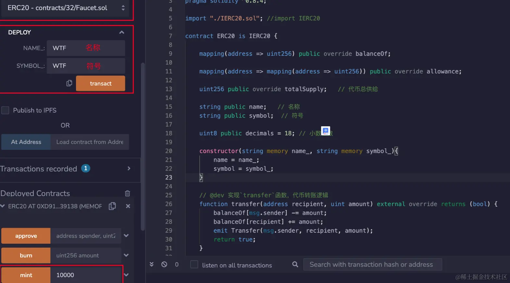
Task: Clear deployed contracts with the trash icon
Action: (x=128, y=193)
